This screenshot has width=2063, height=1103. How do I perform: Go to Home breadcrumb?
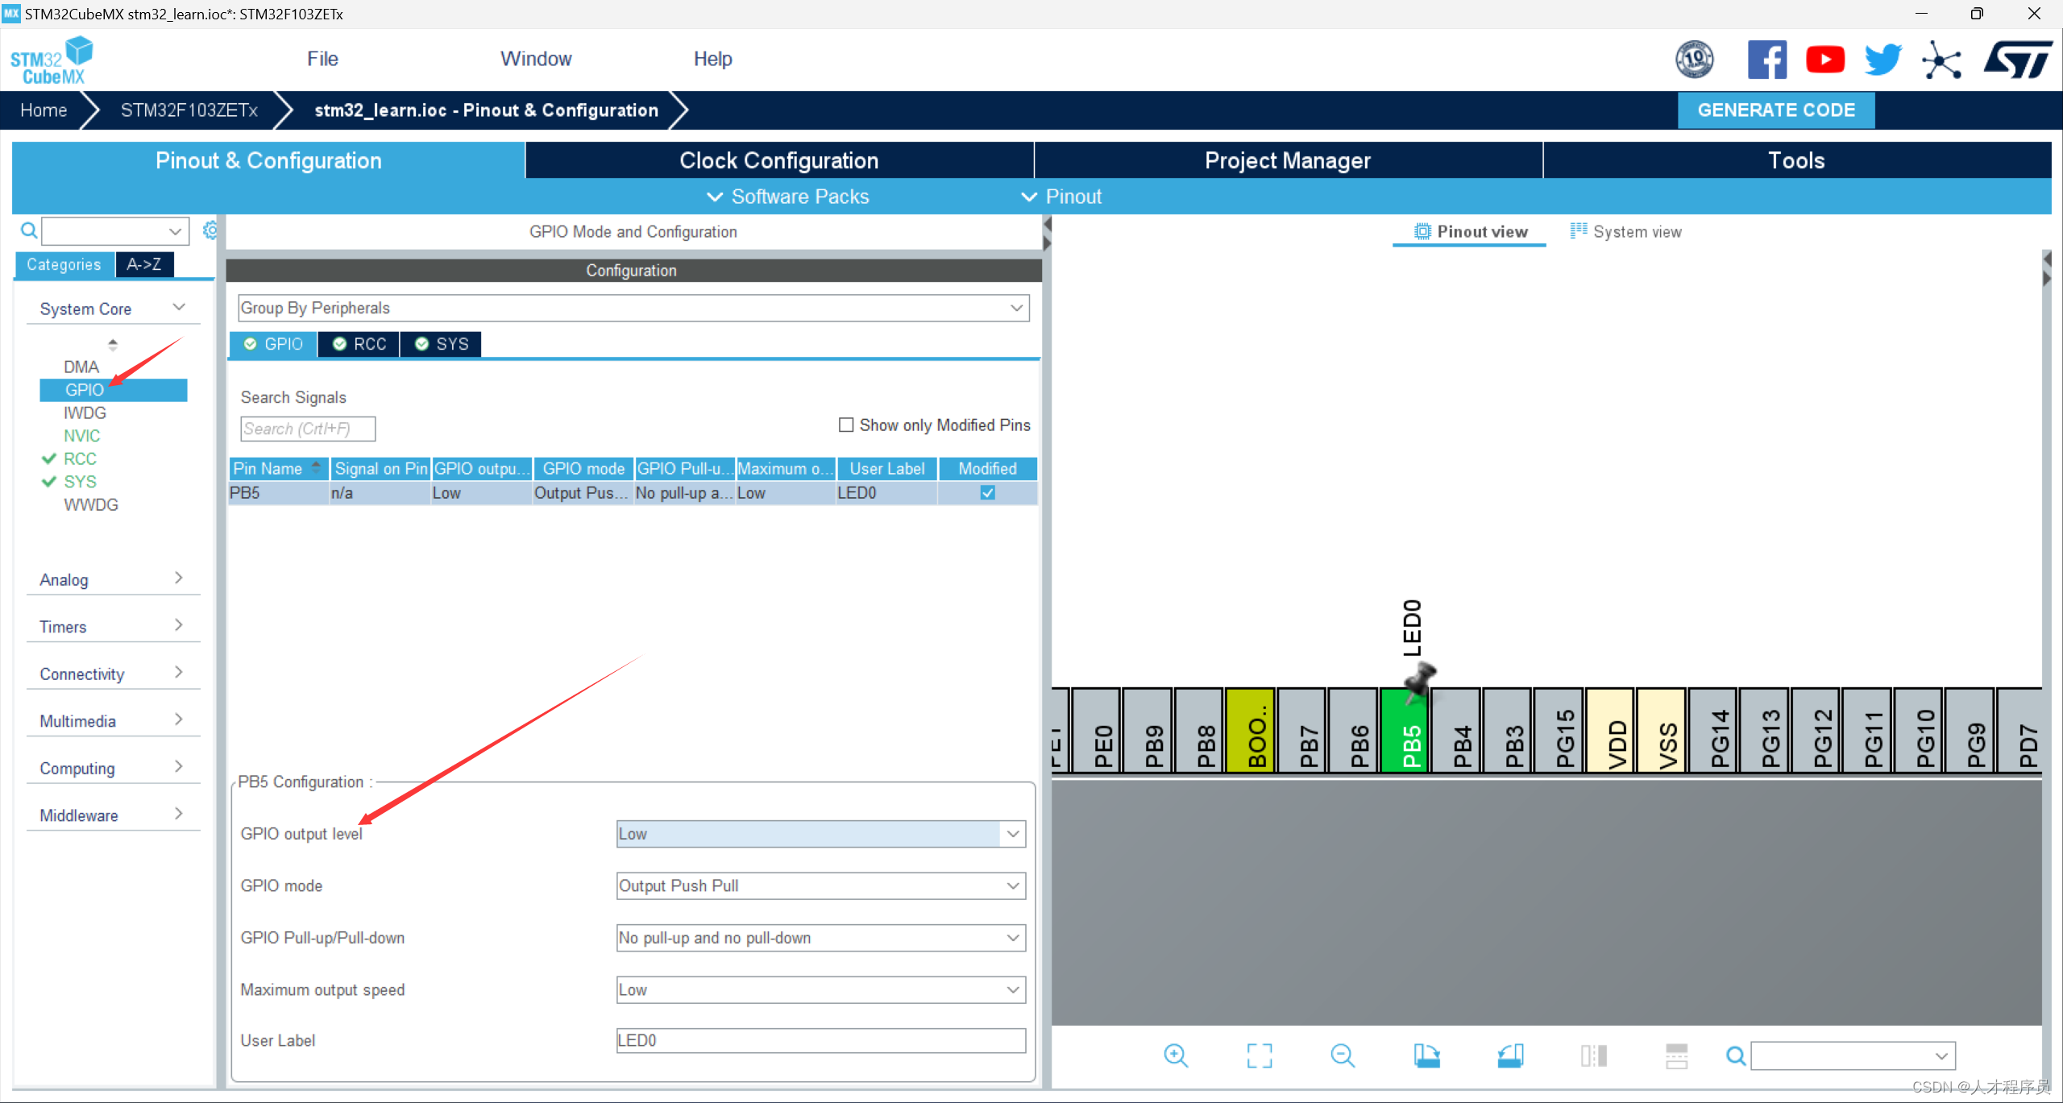[x=44, y=110]
